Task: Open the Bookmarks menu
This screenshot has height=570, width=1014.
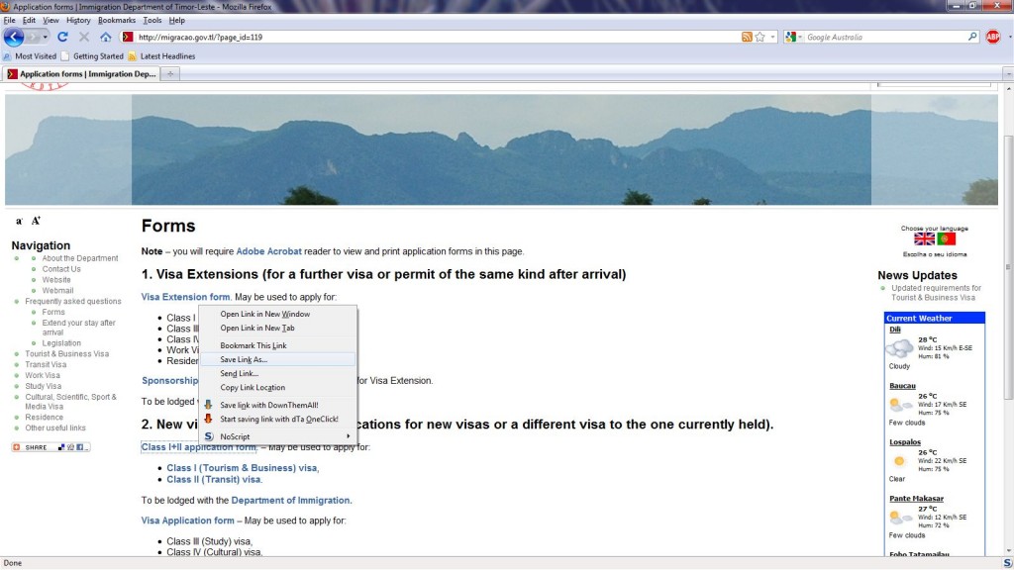Action: point(117,20)
